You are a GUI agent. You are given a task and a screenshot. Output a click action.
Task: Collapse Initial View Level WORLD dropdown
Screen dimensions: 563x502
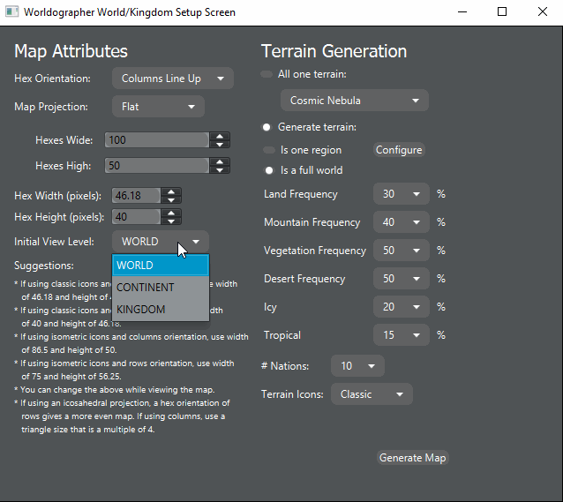[161, 242]
